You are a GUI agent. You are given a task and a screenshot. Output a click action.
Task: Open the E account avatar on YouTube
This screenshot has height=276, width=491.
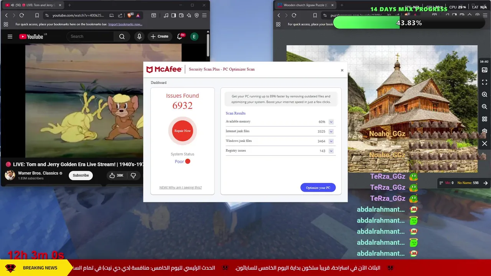(194, 36)
